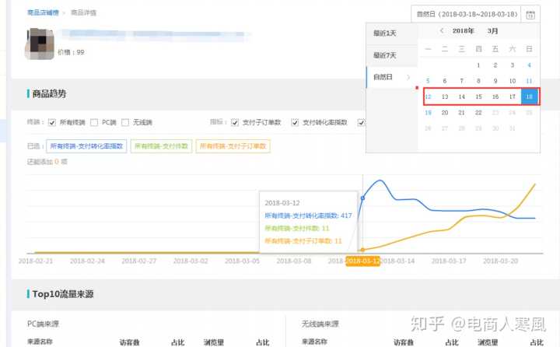
Task: Select the 最近7天 quick range
Action: [x=384, y=55]
